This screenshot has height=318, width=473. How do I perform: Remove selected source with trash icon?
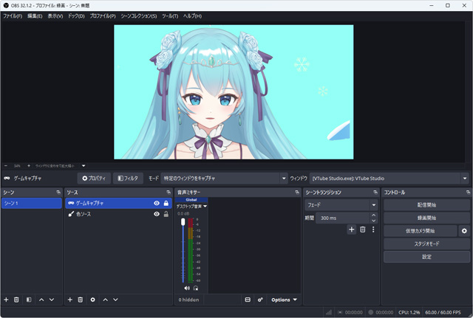tap(81, 300)
